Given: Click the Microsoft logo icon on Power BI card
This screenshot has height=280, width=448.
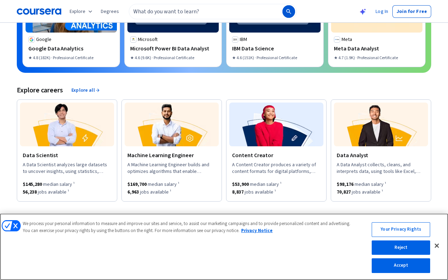Looking at the screenshot, I should pos(133,40).
